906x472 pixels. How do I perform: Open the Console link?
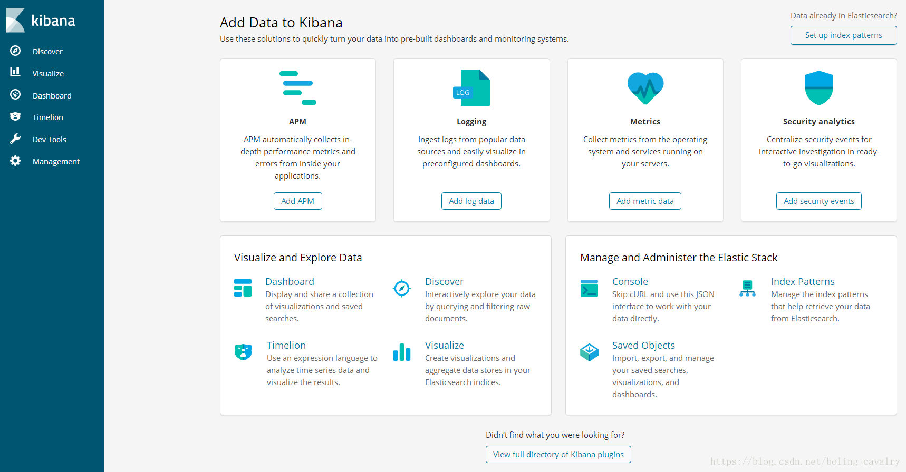click(630, 281)
